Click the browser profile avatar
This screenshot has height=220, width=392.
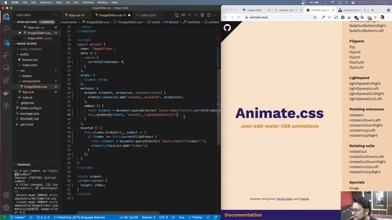click(382, 18)
